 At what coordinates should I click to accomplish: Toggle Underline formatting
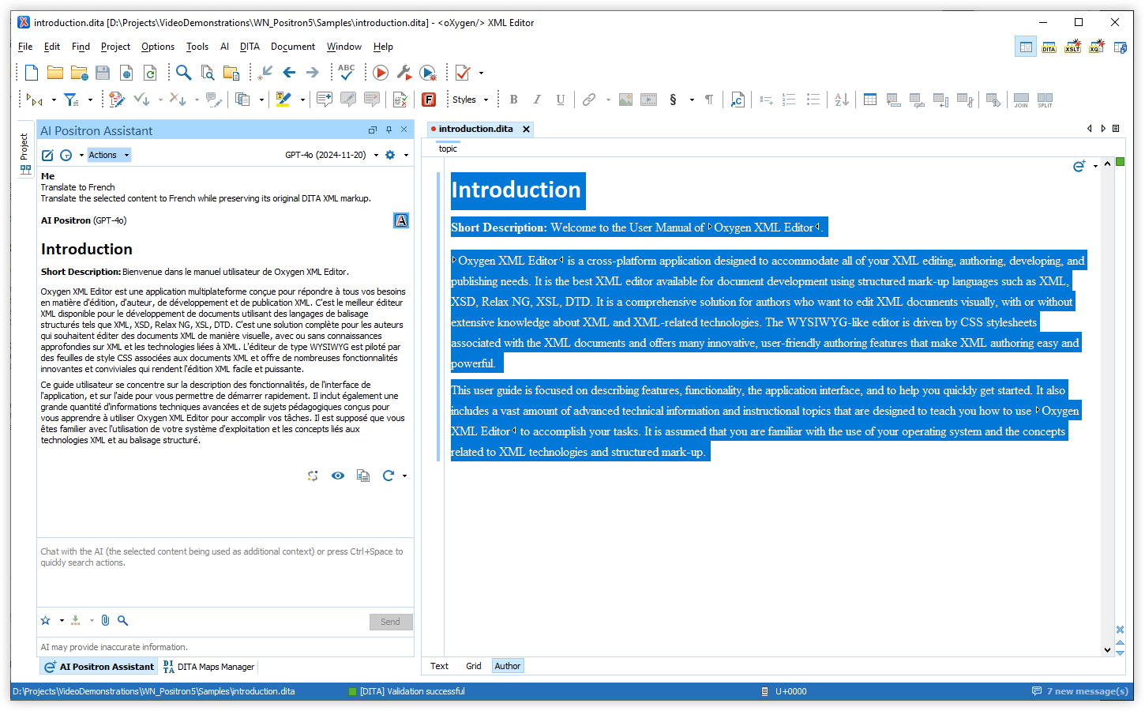(561, 100)
